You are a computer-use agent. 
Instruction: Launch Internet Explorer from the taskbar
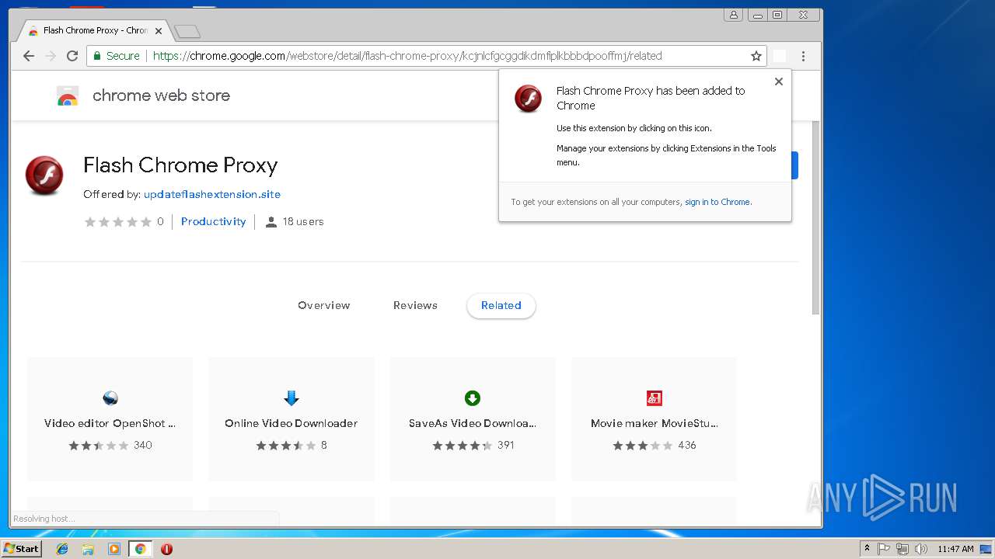point(62,549)
